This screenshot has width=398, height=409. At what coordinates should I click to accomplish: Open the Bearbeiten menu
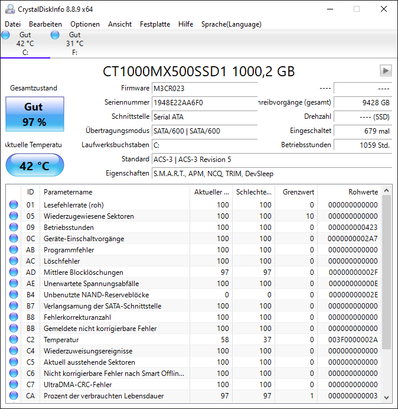click(x=45, y=24)
